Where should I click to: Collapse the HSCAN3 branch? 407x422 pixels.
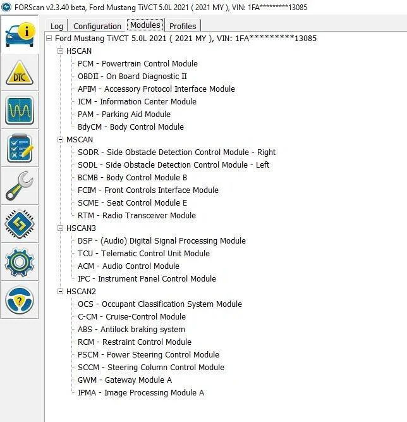(x=60, y=228)
